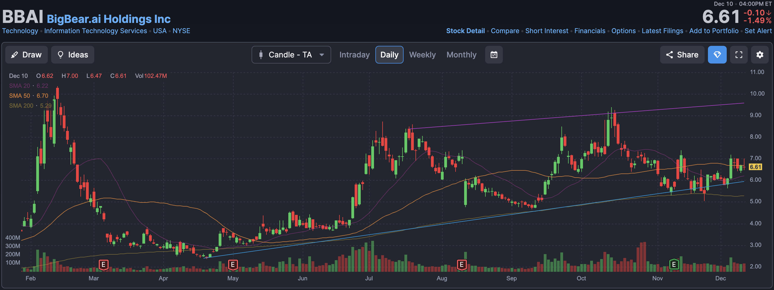Viewport: 774px width, 290px height.
Task: Open the Latest Filings link
Action: click(x=662, y=31)
